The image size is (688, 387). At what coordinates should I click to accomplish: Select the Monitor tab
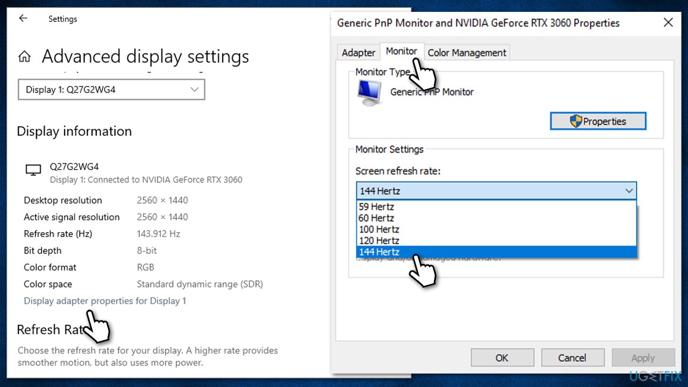coord(402,51)
